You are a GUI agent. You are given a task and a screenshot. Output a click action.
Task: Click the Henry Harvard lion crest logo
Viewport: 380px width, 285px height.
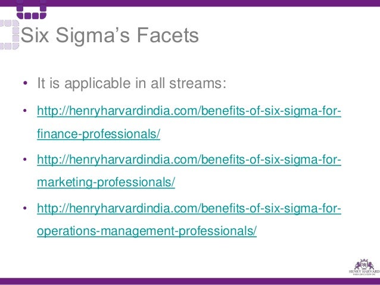(x=364, y=264)
